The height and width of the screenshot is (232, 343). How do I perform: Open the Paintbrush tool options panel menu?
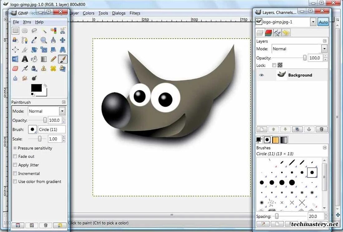coord(64,102)
